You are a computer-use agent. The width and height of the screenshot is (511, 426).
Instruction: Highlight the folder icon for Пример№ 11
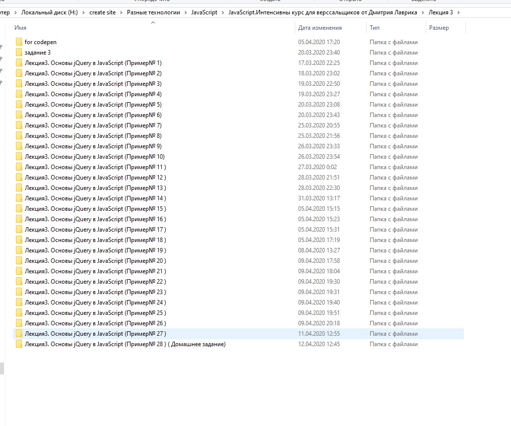(x=19, y=167)
